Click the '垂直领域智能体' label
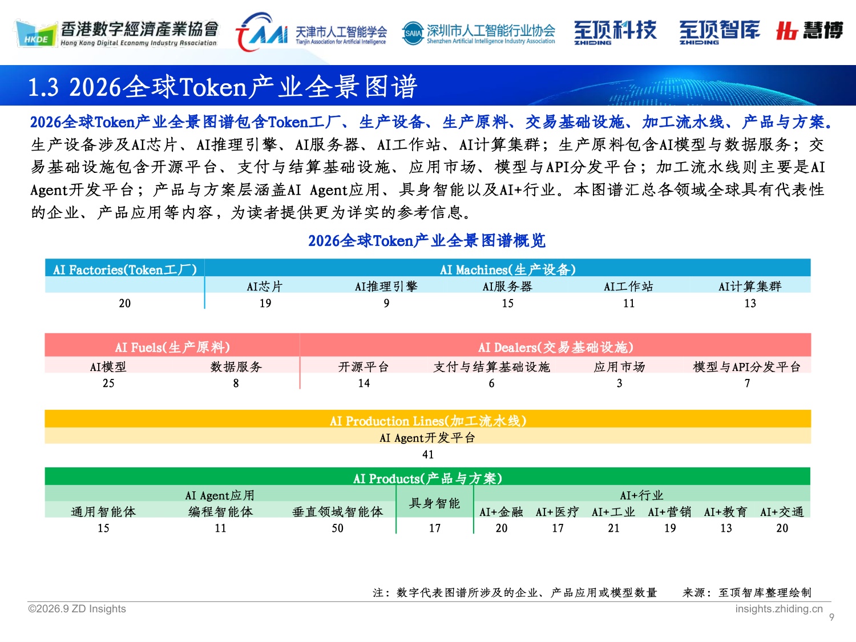Screen dimensions: 856x642 (338, 512)
